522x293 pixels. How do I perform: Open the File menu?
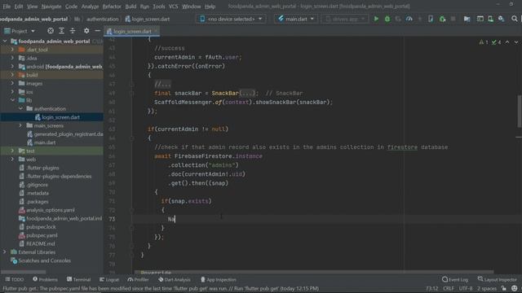(7, 7)
